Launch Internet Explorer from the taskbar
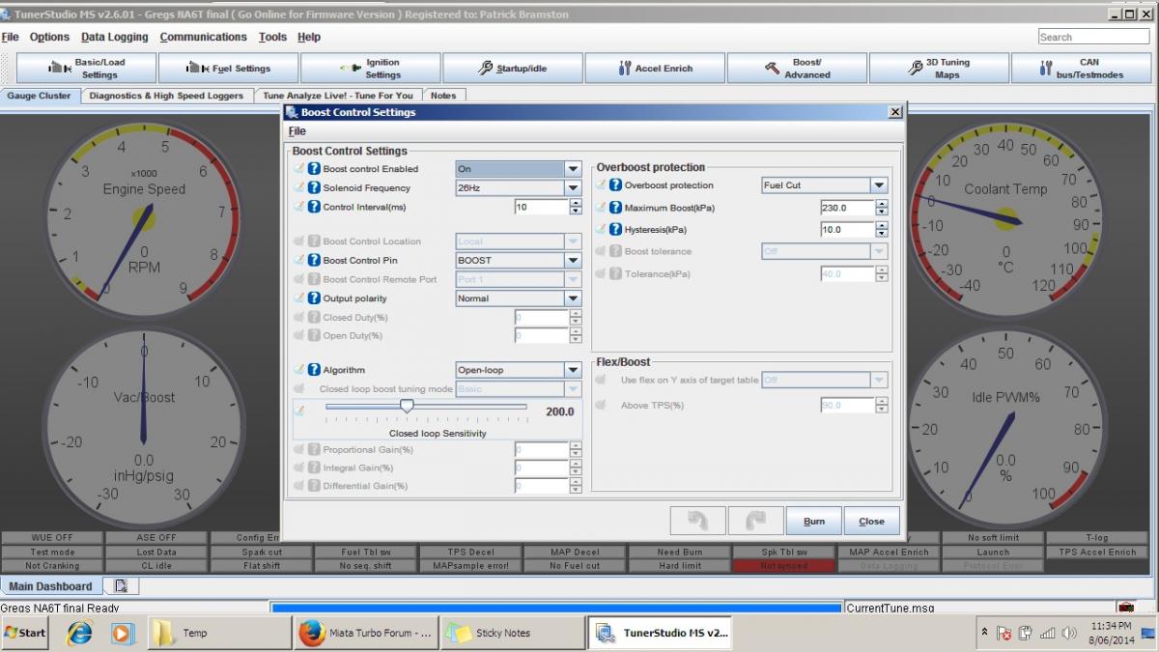Image resolution: width=1159 pixels, height=652 pixels. click(x=79, y=633)
